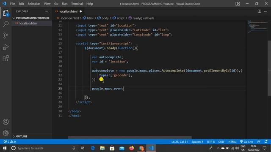Open File Explorer from taskbar

point(102,148)
